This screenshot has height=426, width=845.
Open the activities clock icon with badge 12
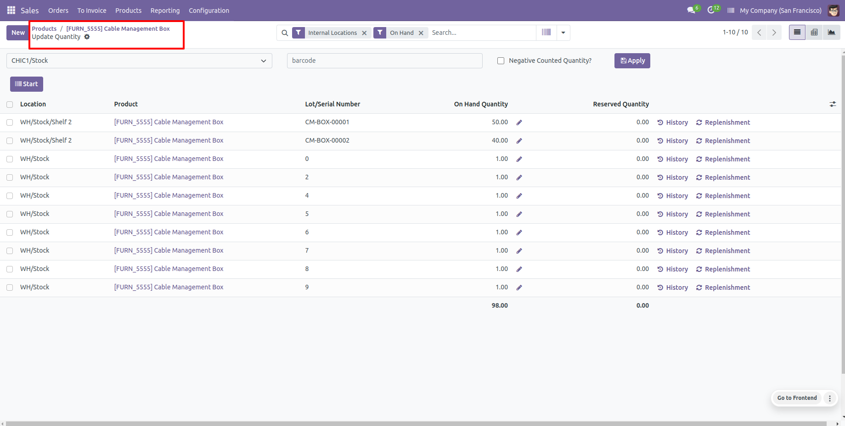tap(712, 10)
